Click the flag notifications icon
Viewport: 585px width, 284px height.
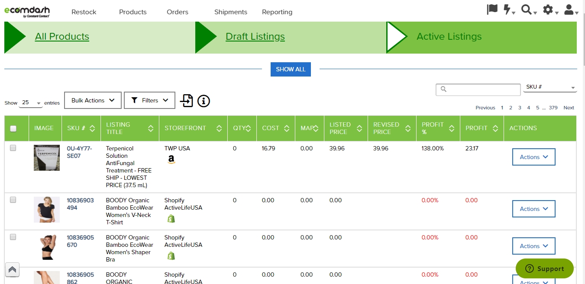coord(492,10)
